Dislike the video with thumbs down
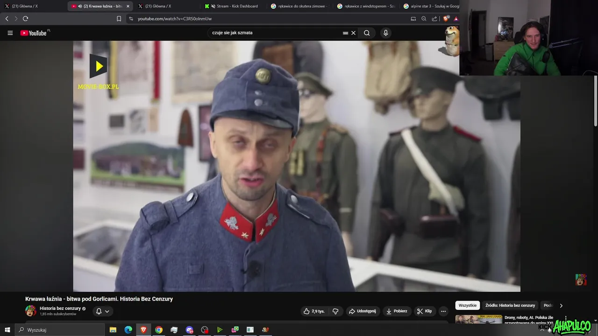 pos(335,311)
